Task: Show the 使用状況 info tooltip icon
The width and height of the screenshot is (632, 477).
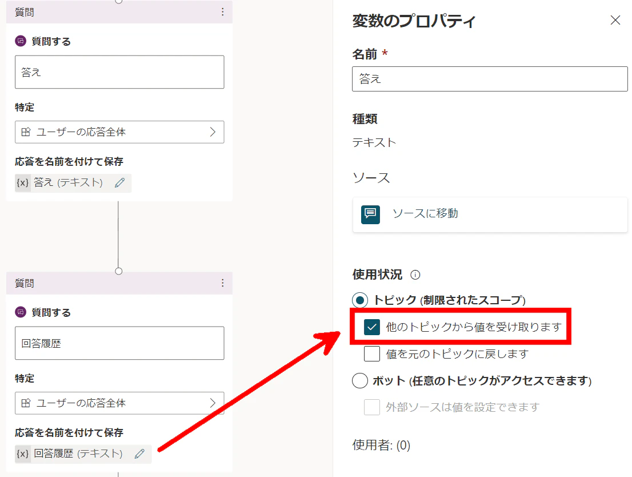Action: click(415, 275)
